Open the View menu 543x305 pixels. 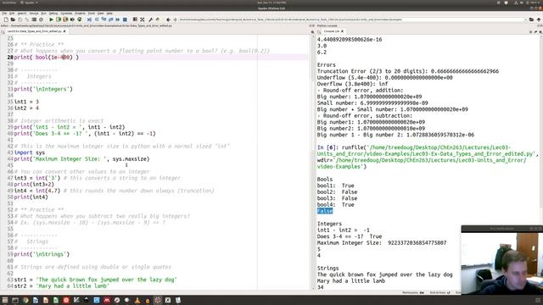(x=101, y=14)
